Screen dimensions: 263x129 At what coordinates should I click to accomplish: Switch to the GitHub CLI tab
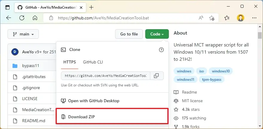(93, 62)
